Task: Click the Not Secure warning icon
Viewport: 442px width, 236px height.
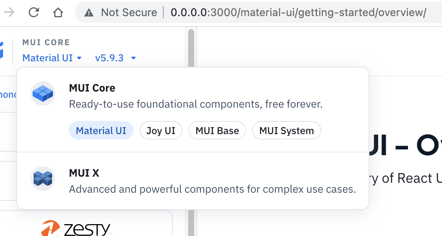Action: [x=89, y=12]
